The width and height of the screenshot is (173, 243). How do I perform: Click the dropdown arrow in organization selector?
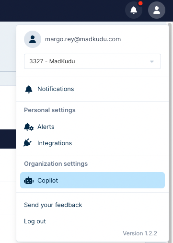tap(152, 61)
